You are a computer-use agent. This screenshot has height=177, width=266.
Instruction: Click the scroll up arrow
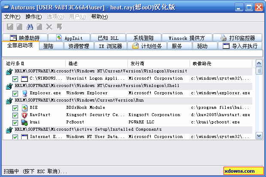pyautogui.click(x=259, y=63)
